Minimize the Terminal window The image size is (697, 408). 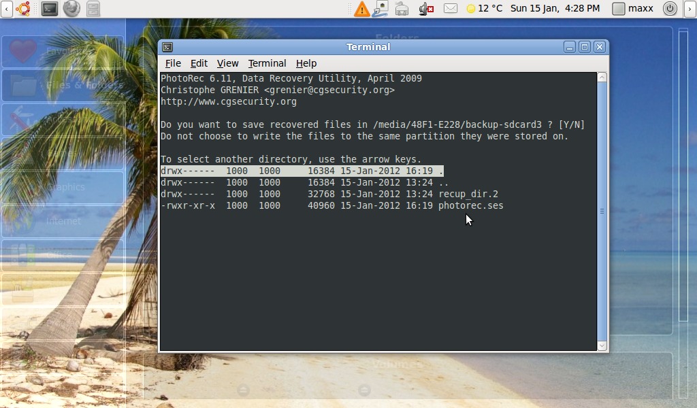pyautogui.click(x=570, y=47)
